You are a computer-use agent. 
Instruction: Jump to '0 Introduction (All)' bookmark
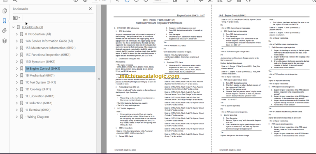38,34
